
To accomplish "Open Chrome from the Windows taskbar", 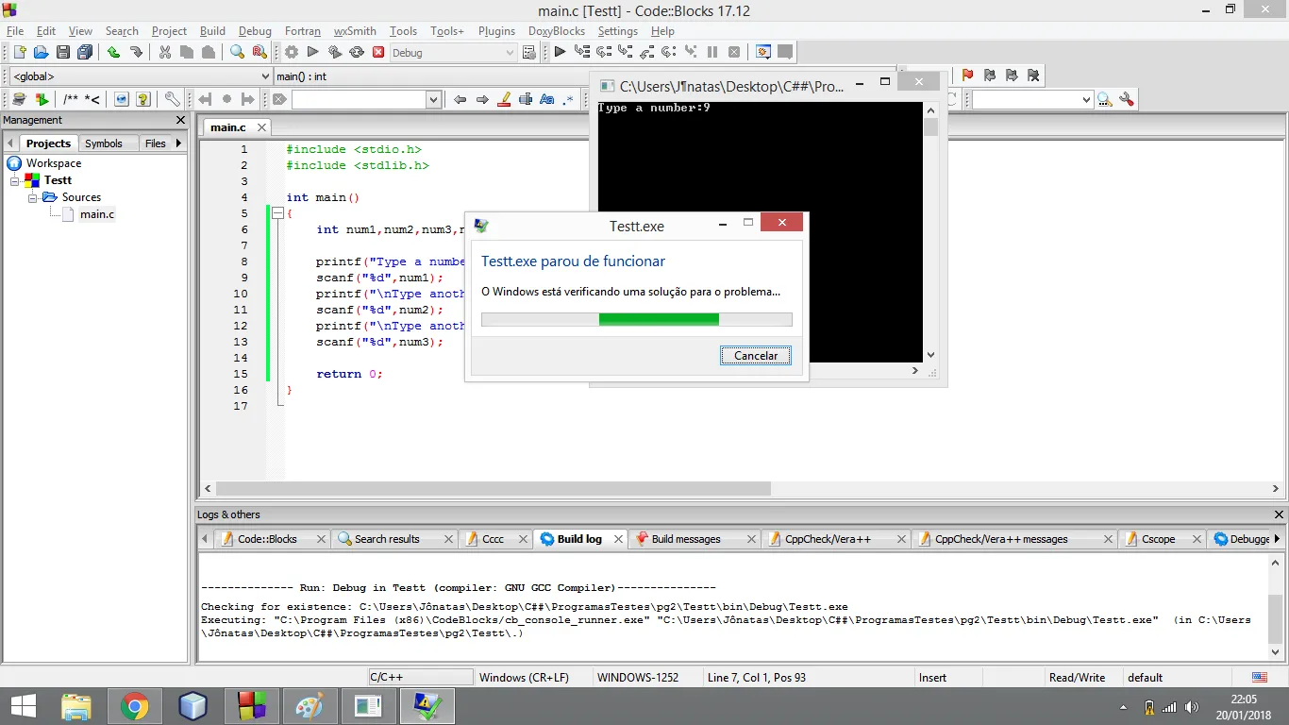I will click(135, 706).
